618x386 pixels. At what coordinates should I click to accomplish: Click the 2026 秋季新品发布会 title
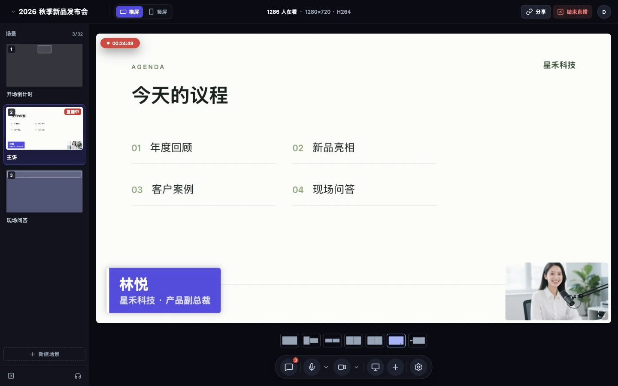[x=53, y=12]
